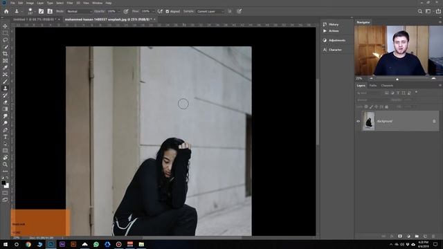
Task: Open the Filter menu
Action: [70, 3]
